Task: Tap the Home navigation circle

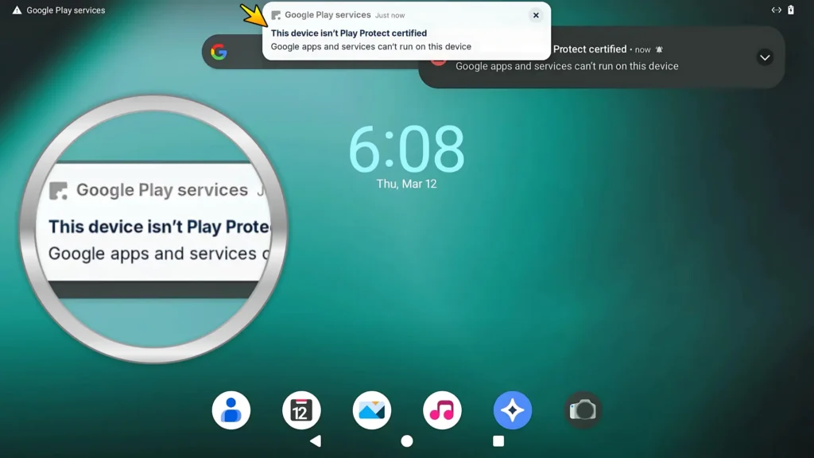Action: [x=407, y=441]
